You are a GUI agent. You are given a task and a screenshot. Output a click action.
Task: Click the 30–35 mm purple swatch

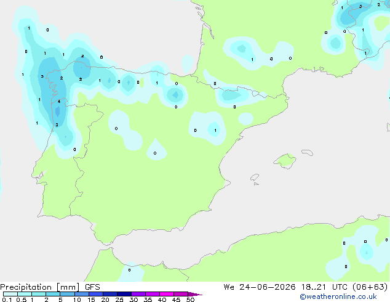click(x=138, y=294)
